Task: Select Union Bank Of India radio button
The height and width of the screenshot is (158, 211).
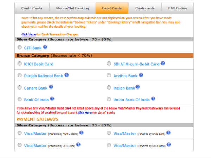Action: point(109,99)
